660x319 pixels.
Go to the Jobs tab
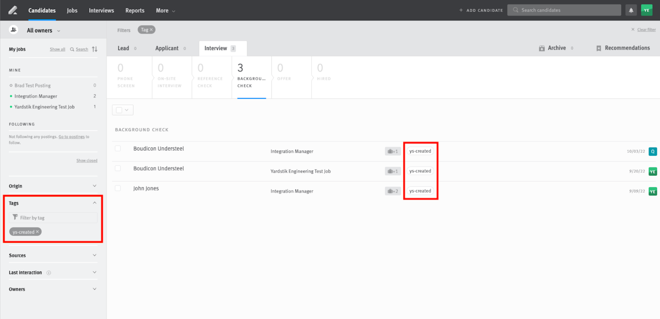click(72, 11)
